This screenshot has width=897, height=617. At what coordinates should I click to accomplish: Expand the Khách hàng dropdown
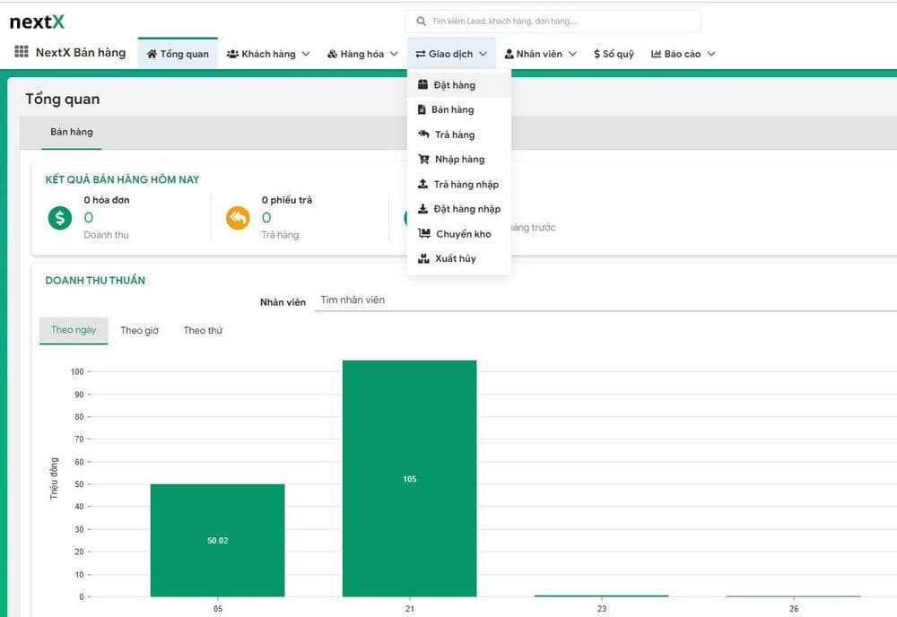[268, 54]
